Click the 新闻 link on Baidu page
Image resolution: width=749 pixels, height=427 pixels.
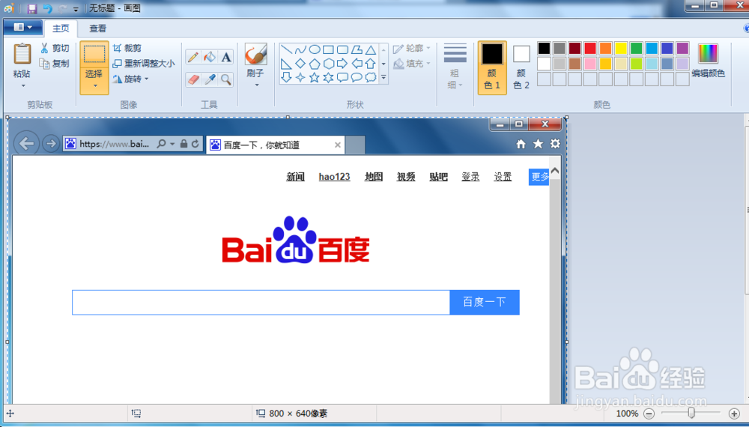295,177
